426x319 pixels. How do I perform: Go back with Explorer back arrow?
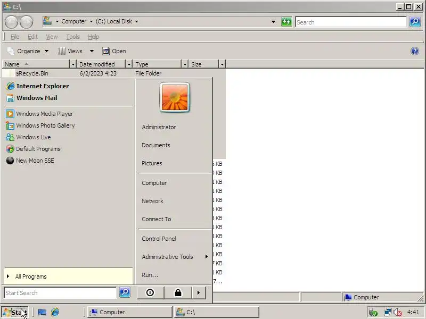(11, 22)
